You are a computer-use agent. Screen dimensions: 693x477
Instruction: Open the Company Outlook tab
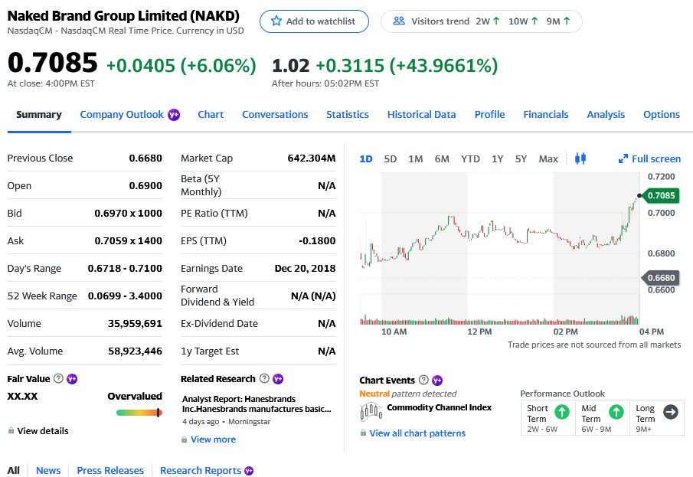tap(122, 115)
